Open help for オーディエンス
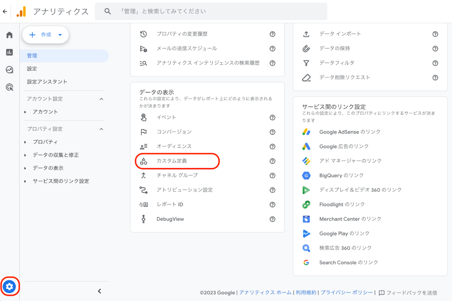Viewport: 452px width, 301px height. (x=272, y=146)
